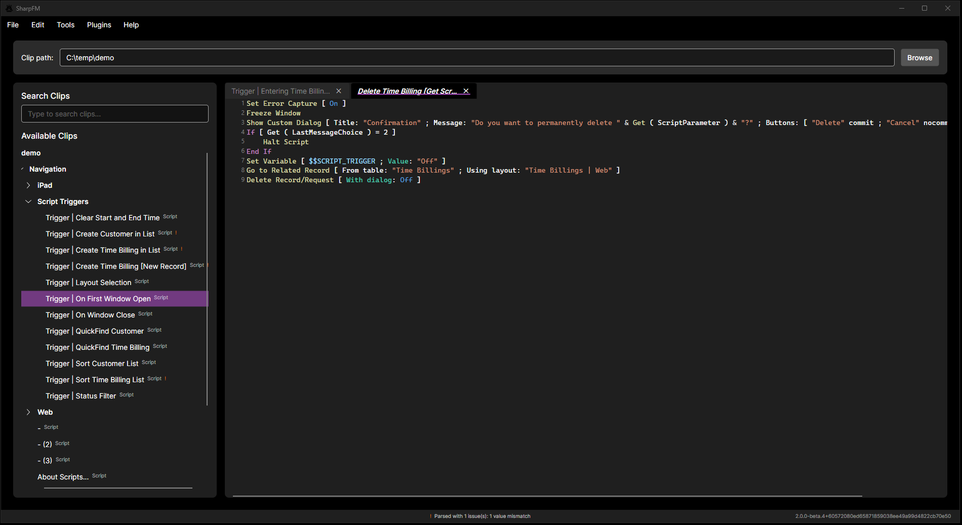Click warning icon next to Sort Time Billing List
962x525 pixels.
(166, 379)
